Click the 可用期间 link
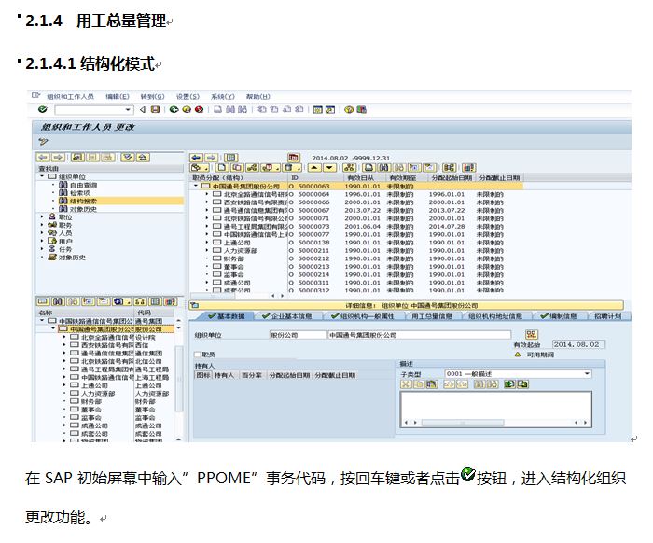 point(540,355)
